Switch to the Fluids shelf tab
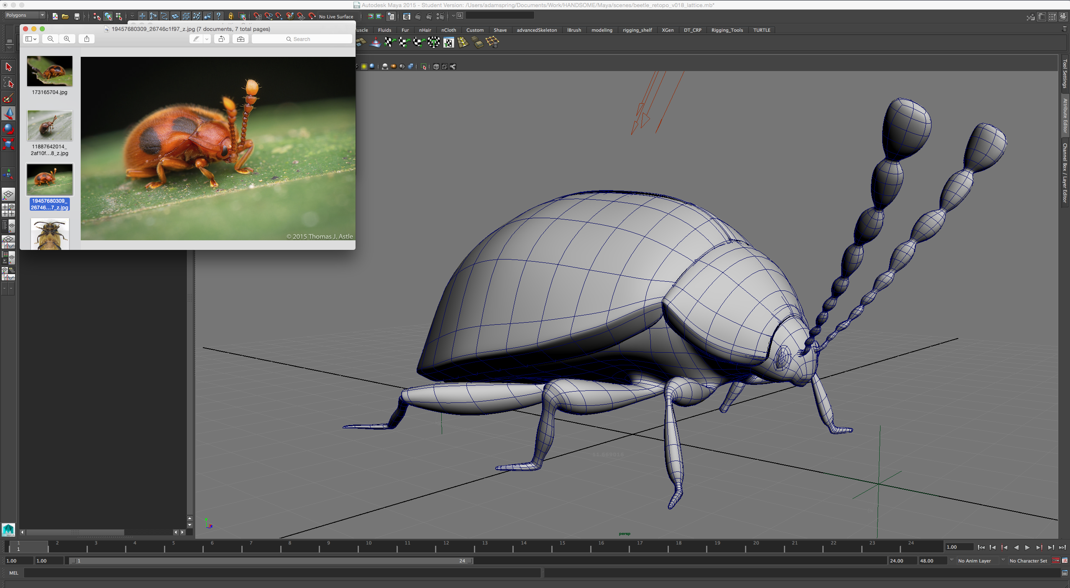 pos(384,30)
